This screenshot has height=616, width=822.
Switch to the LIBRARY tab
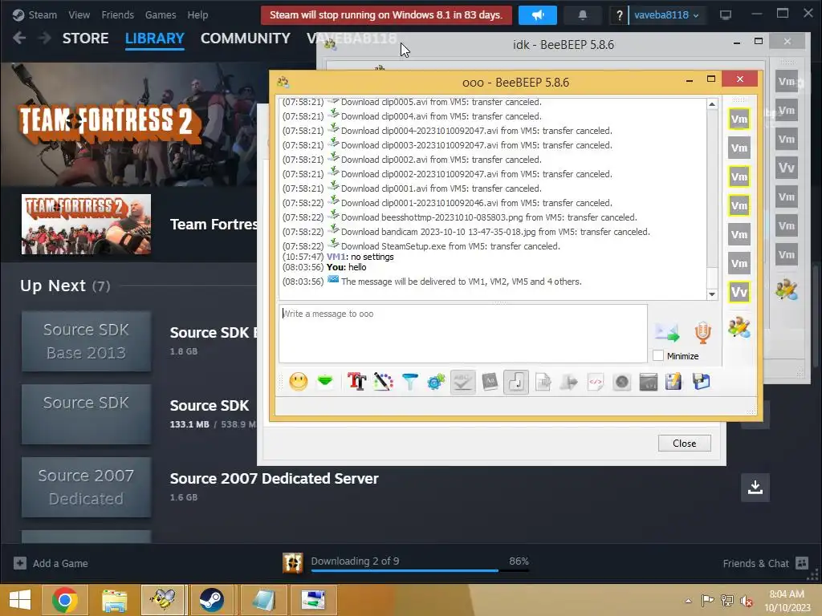(x=155, y=38)
